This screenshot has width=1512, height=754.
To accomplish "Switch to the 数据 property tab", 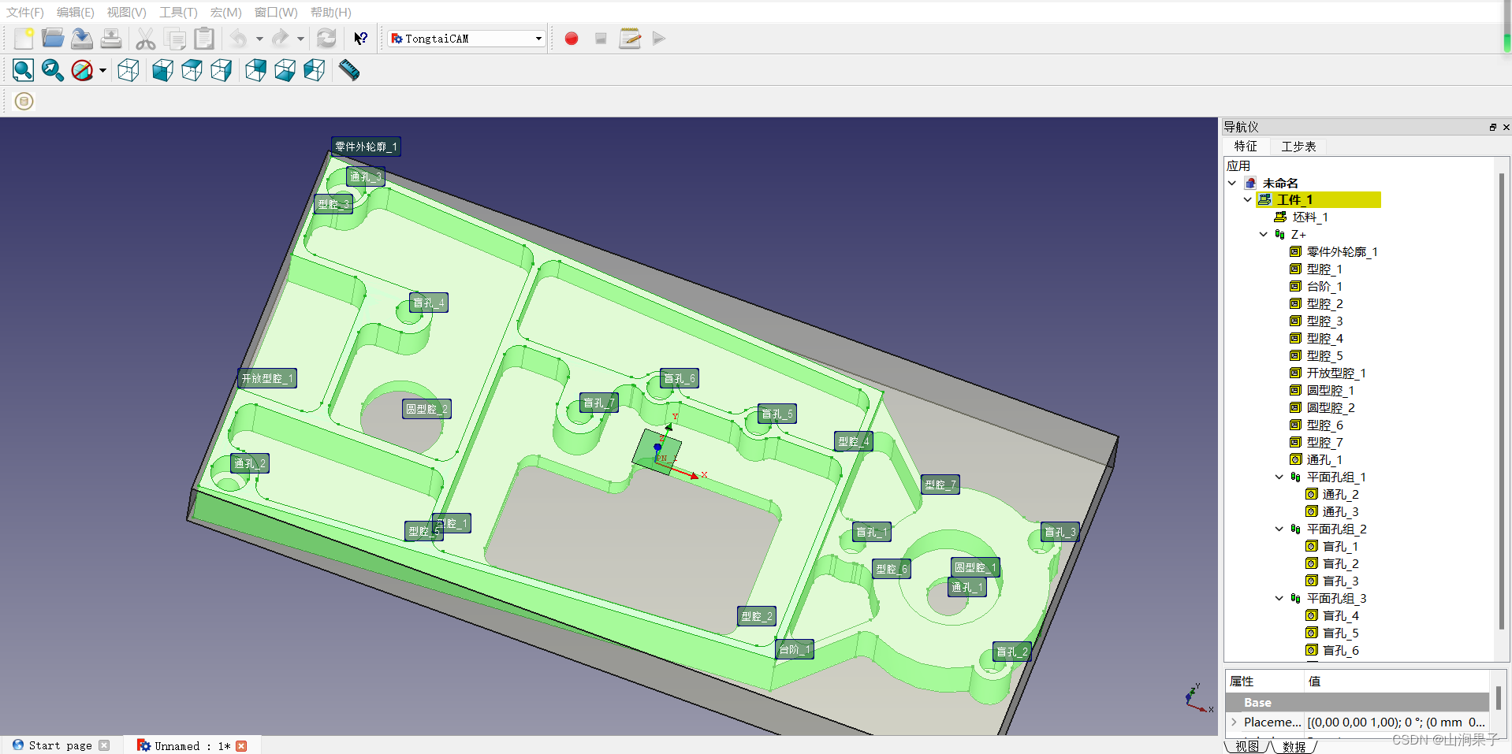I will click(1294, 746).
